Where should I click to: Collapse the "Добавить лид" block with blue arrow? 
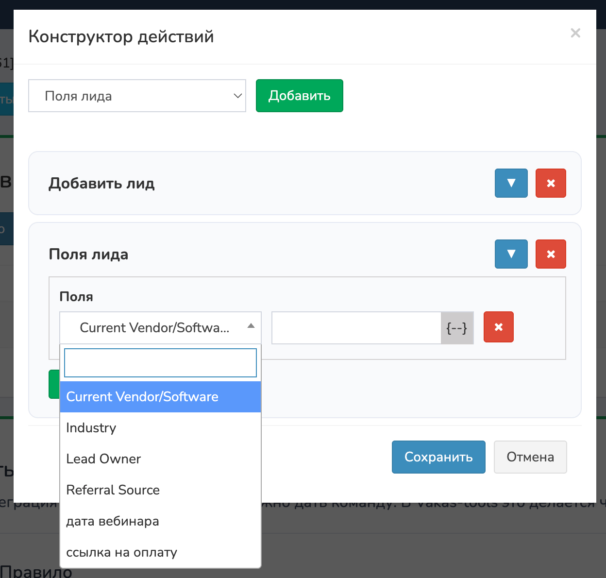point(511,183)
